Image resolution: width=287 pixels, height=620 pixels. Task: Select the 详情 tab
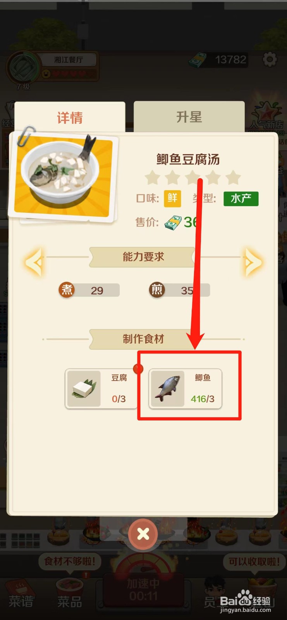point(70,117)
